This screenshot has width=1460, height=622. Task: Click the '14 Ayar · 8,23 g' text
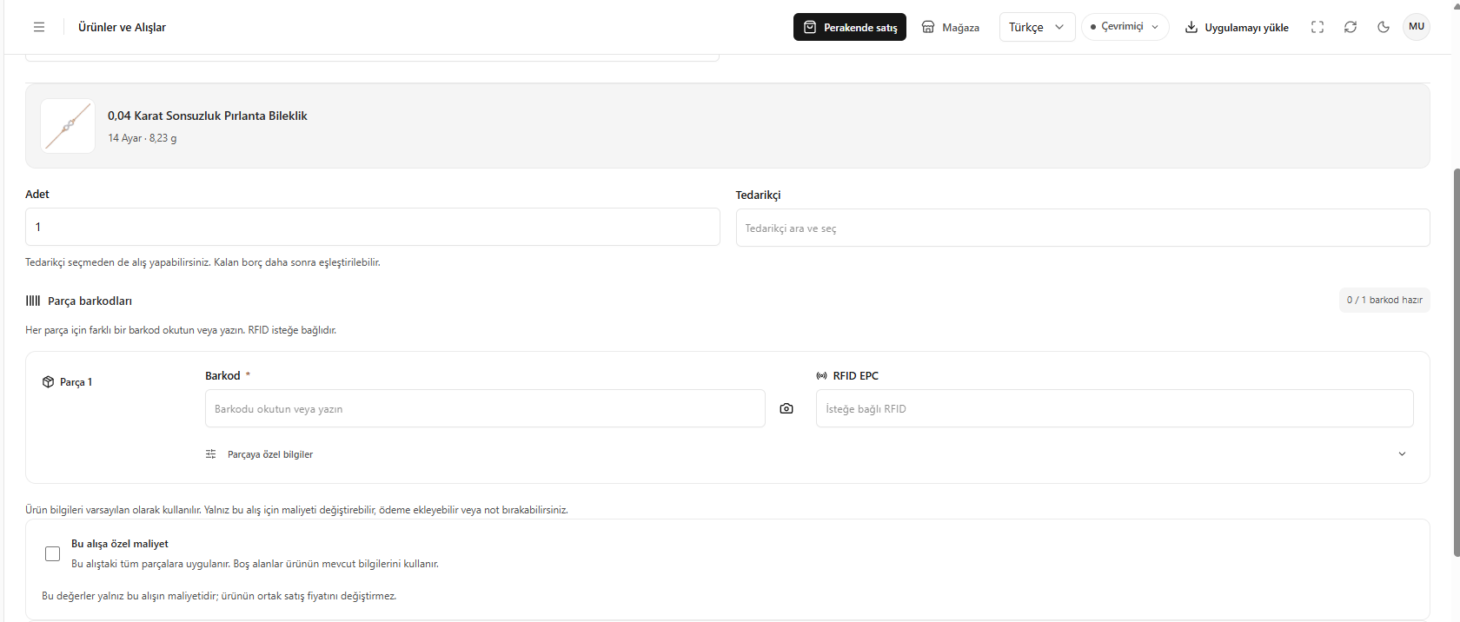pyautogui.click(x=143, y=138)
